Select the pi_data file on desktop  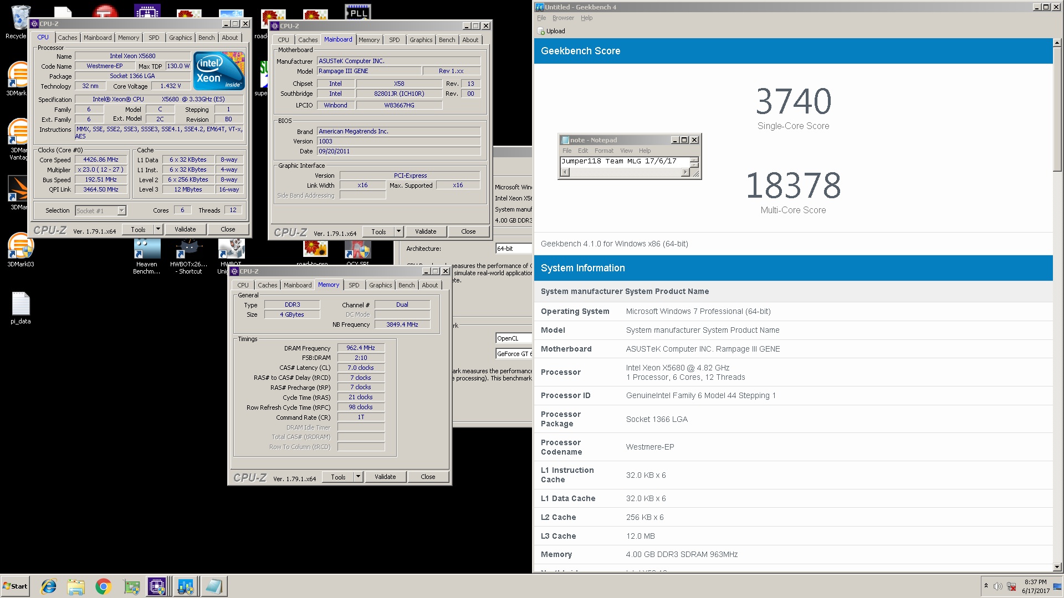(21, 308)
